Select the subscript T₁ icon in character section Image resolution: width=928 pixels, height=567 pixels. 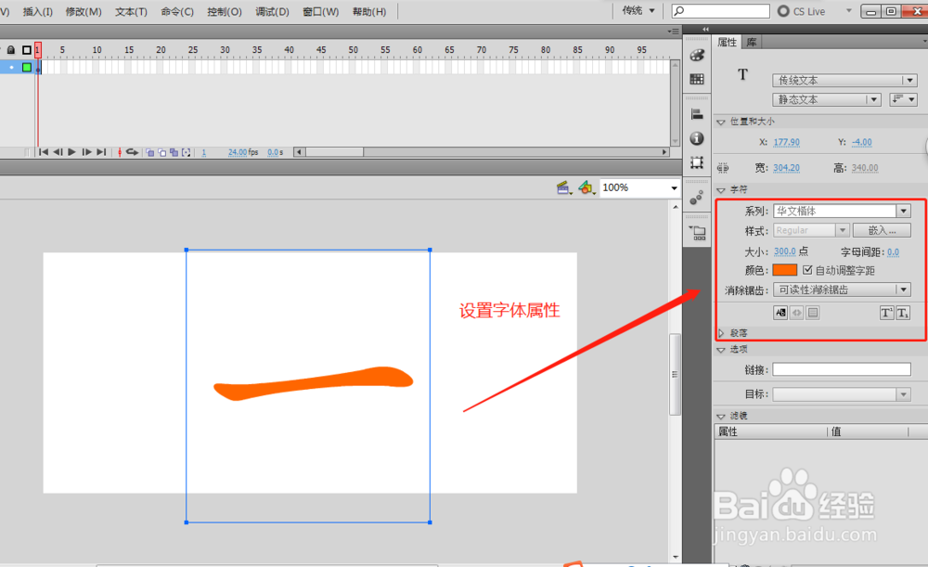[902, 312]
